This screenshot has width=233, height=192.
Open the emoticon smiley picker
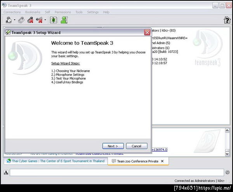(228, 172)
